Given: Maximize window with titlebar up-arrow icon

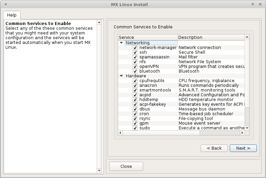Looking at the screenshot, I should pos(253,4).
